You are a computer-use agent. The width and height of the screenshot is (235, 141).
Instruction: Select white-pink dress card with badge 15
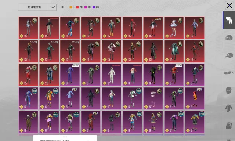[174, 28]
